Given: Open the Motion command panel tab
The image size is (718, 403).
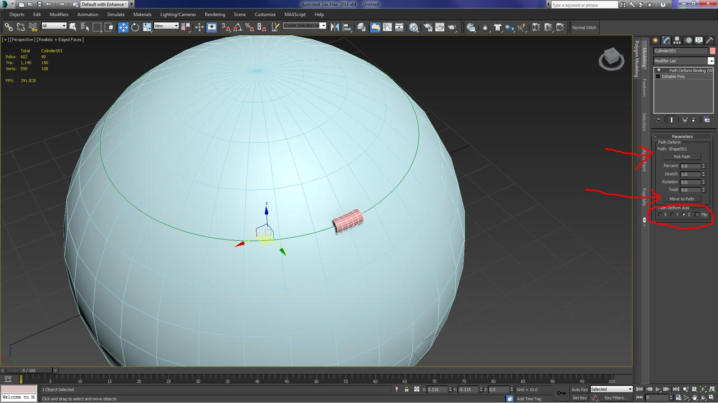Looking at the screenshot, I should [x=688, y=40].
